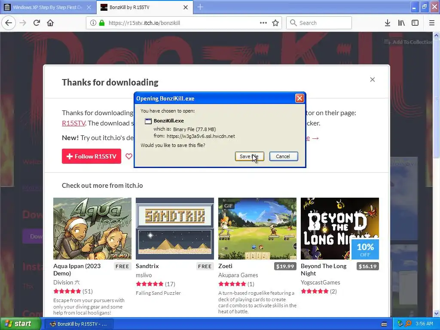
Task: Open the Library bookshelf icon
Action: coord(401,23)
